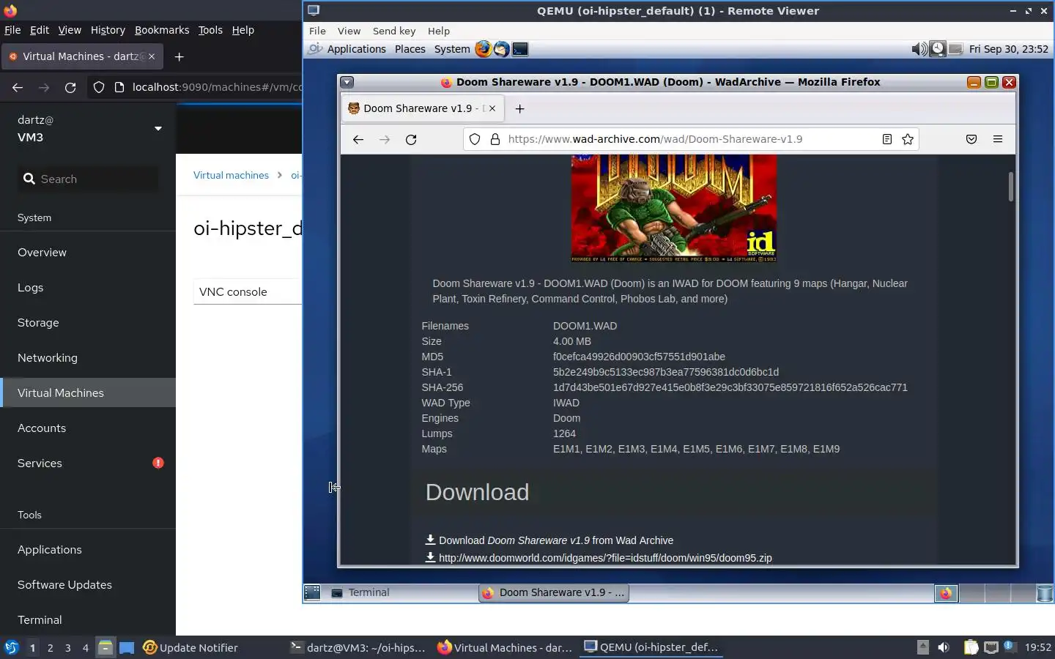The image size is (1055, 659).
Task: Click guest Firefox page vertical scrollbar
Action: point(1011,187)
